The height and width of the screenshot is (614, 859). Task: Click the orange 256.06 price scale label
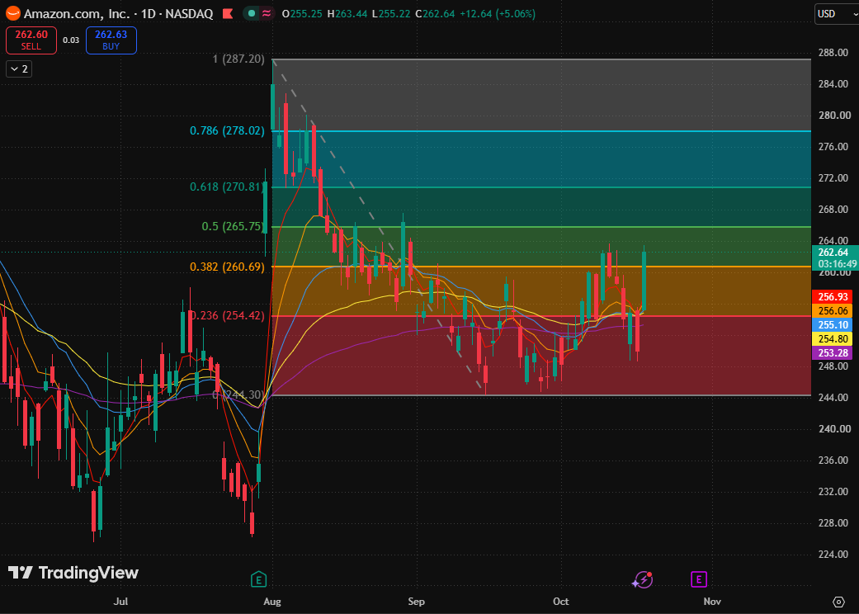[x=832, y=310]
